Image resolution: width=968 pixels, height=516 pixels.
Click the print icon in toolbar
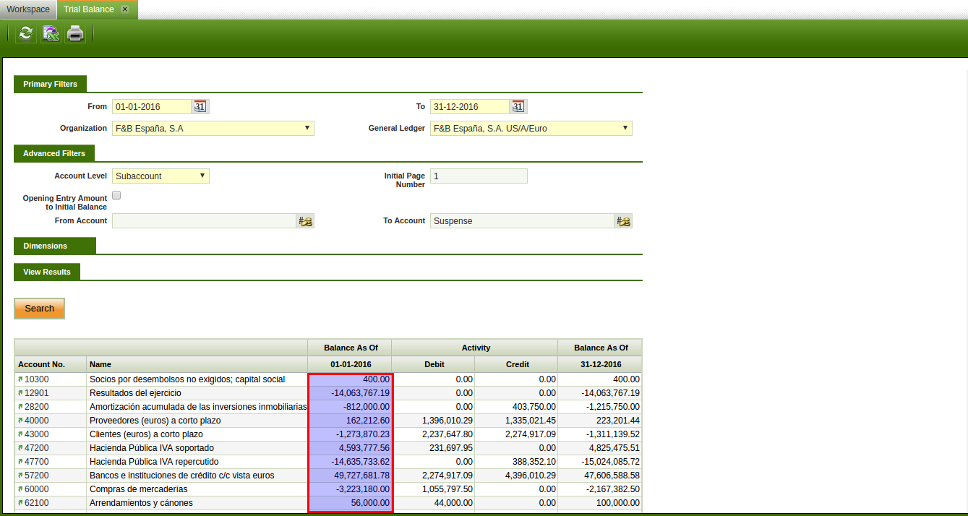(75, 33)
